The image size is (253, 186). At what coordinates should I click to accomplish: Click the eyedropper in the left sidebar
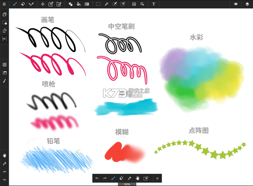point(5,164)
